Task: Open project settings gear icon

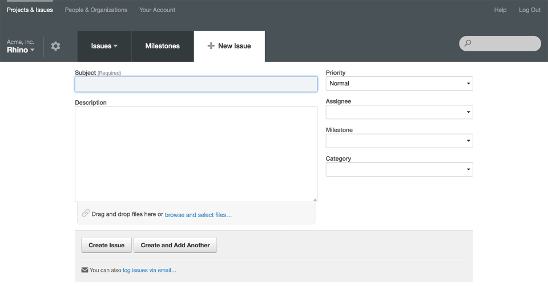Action: click(x=55, y=46)
